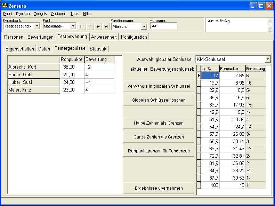
Task: Select the Testbewertung tab
Action: (x=72, y=37)
